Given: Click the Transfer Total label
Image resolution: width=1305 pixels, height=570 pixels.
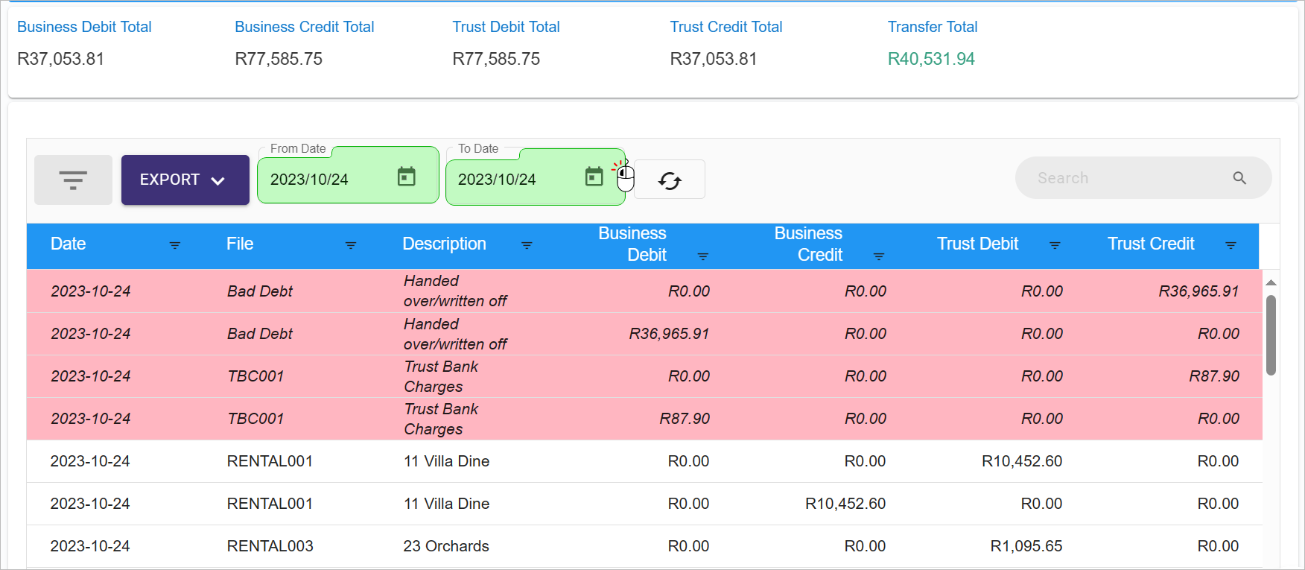Looking at the screenshot, I should [933, 27].
